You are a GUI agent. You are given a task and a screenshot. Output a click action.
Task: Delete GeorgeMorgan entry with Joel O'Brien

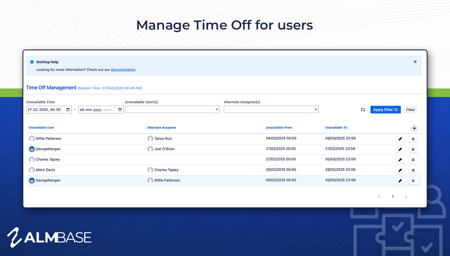413,149
